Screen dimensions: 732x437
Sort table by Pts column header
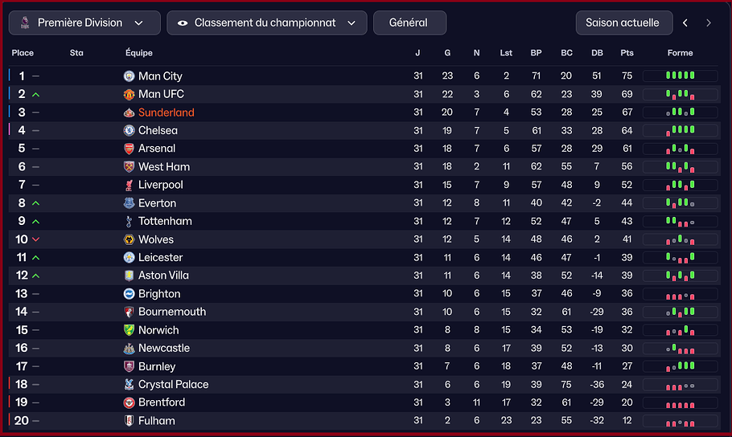pos(627,53)
